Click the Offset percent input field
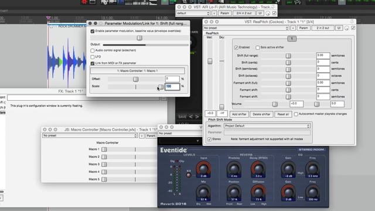 coord(172,79)
